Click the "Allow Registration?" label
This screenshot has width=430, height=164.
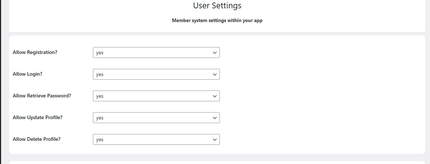click(x=35, y=52)
